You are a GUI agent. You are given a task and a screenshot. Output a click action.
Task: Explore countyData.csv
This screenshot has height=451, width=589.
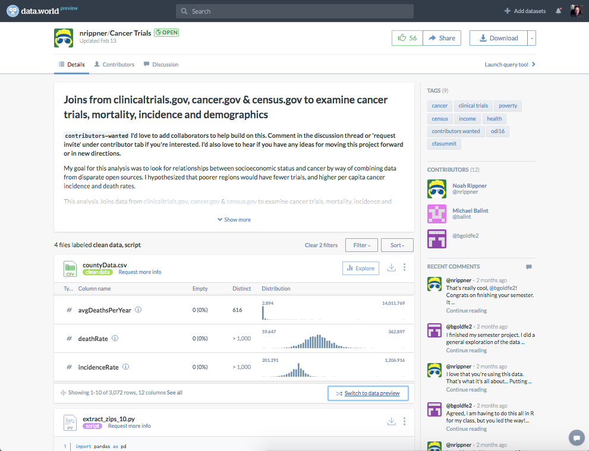(361, 268)
